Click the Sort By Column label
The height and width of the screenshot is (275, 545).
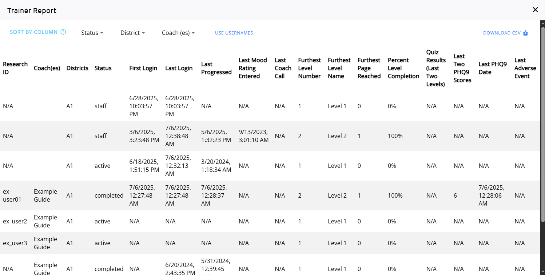pyautogui.click(x=33, y=32)
